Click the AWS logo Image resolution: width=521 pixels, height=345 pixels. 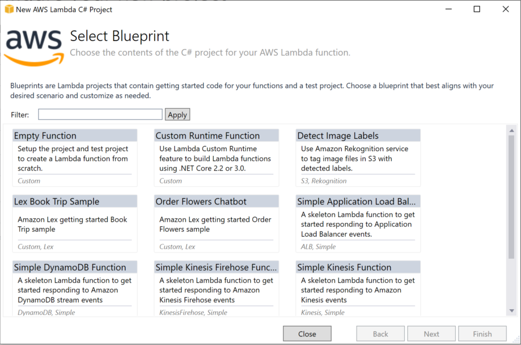[34, 47]
